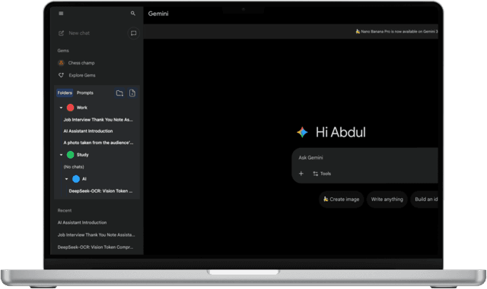This screenshot has height=289, width=487.
Task: Click the banana icon on Create image
Action: [326, 199]
